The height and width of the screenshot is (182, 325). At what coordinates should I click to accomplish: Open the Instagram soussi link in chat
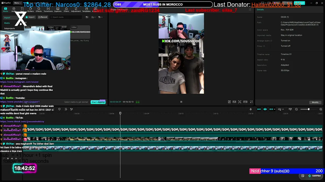[x=19, y=82]
